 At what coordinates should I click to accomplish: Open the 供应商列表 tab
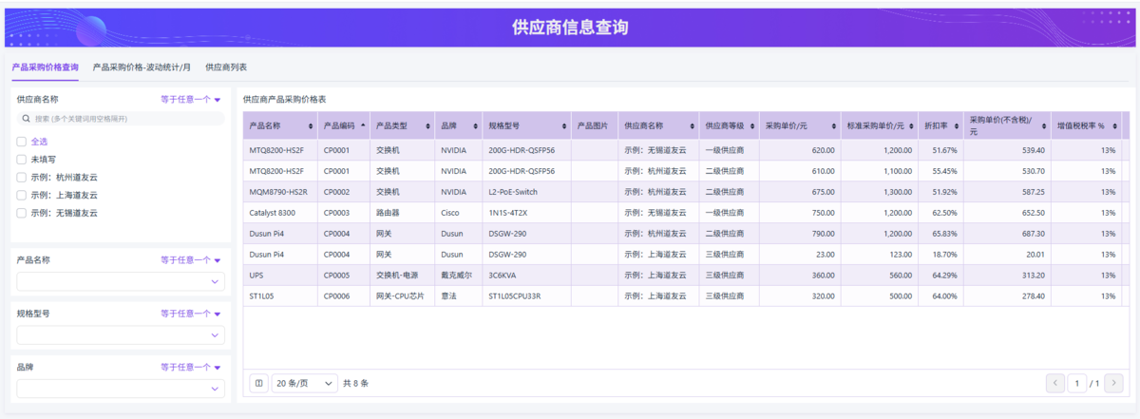tap(226, 67)
